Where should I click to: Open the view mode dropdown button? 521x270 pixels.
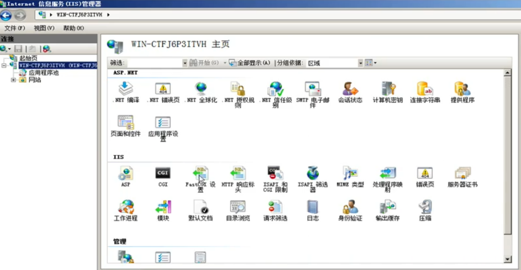pos(370,63)
